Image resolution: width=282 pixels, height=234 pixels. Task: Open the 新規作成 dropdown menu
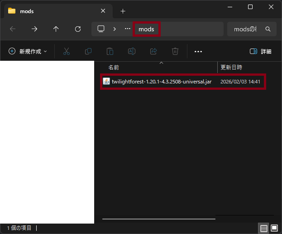point(28,52)
